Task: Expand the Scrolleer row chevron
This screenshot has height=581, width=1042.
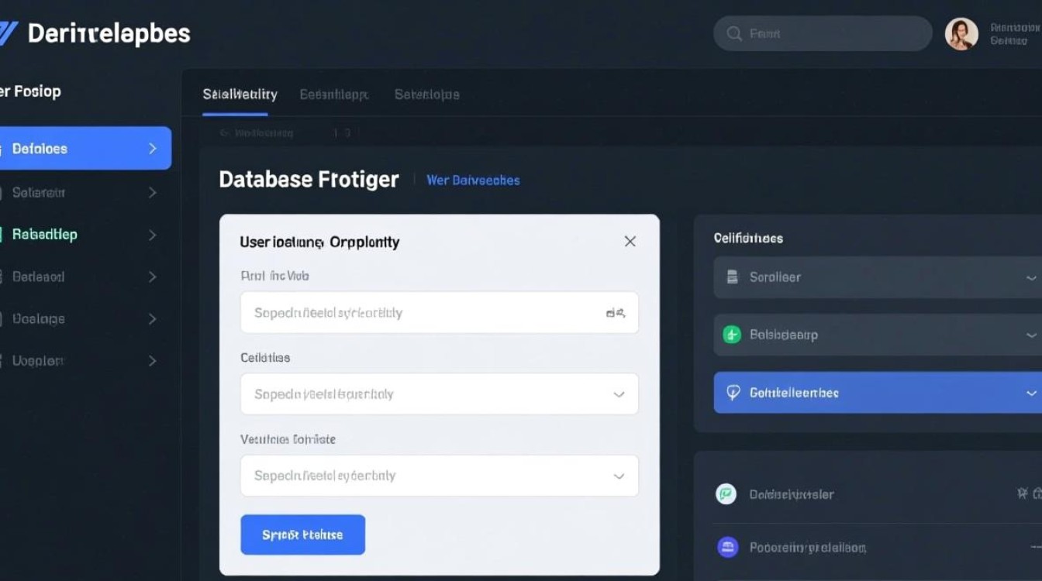Action: pyautogui.click(x=1030, y=277)
